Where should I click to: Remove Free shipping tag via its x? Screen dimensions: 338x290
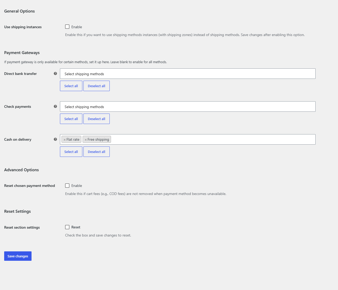86,140
